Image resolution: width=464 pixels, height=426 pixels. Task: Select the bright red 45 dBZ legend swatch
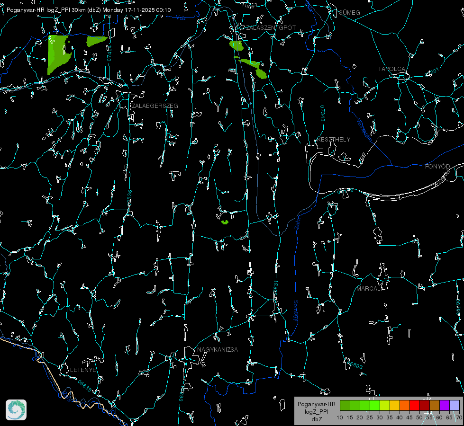coord(415,405)
